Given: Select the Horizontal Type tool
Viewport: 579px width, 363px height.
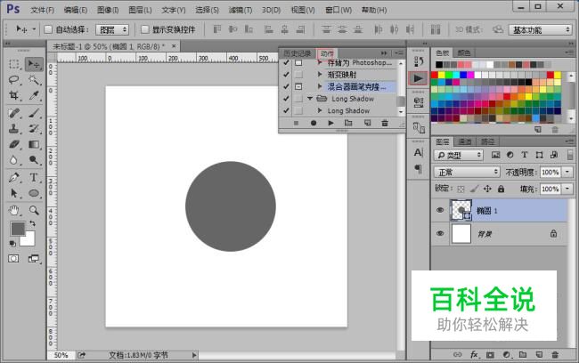Looking at the screenshot, I should point(34,177).
